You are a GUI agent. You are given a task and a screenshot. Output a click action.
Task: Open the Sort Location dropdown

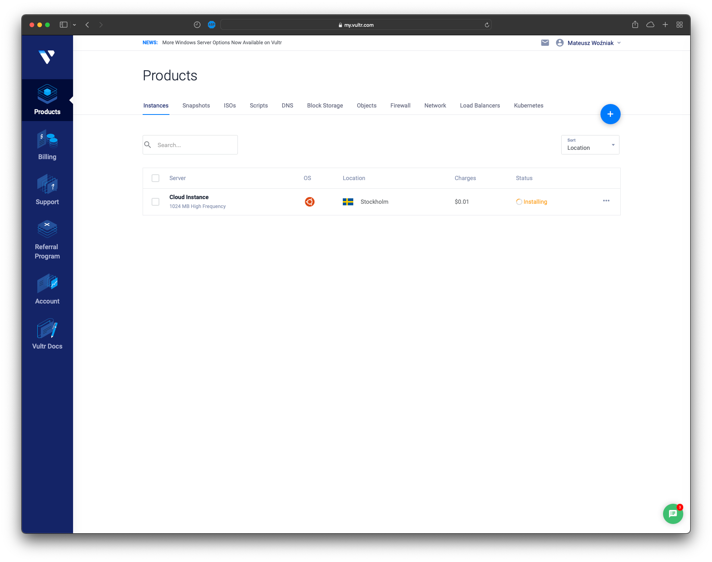(590, 145)
